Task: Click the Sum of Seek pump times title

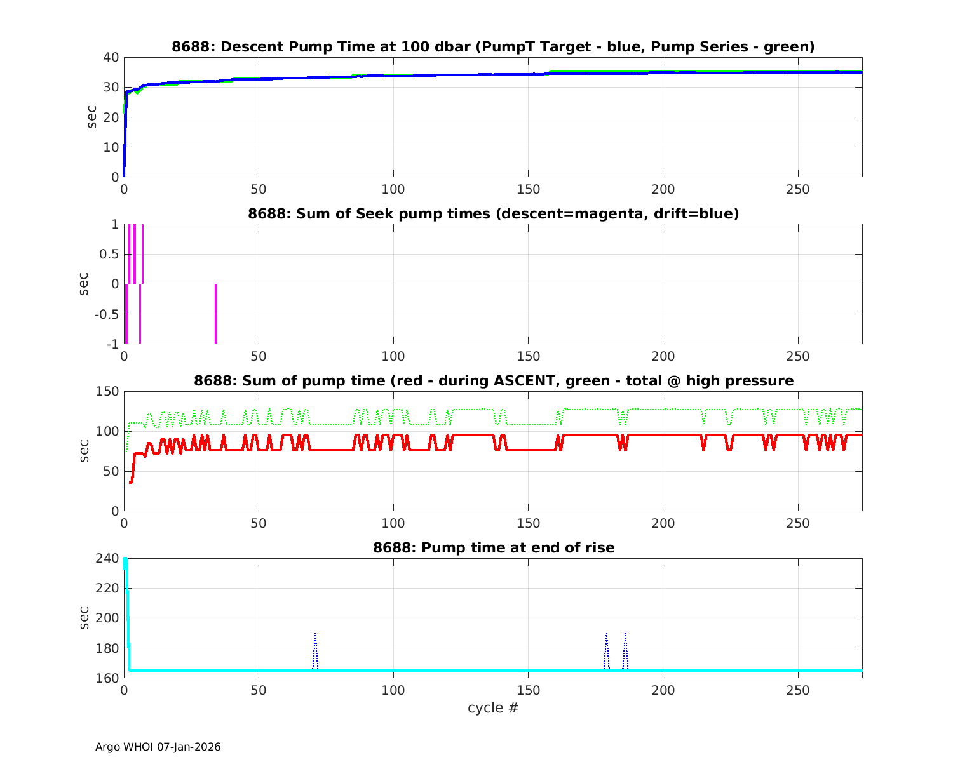Action: pos(493,214)
